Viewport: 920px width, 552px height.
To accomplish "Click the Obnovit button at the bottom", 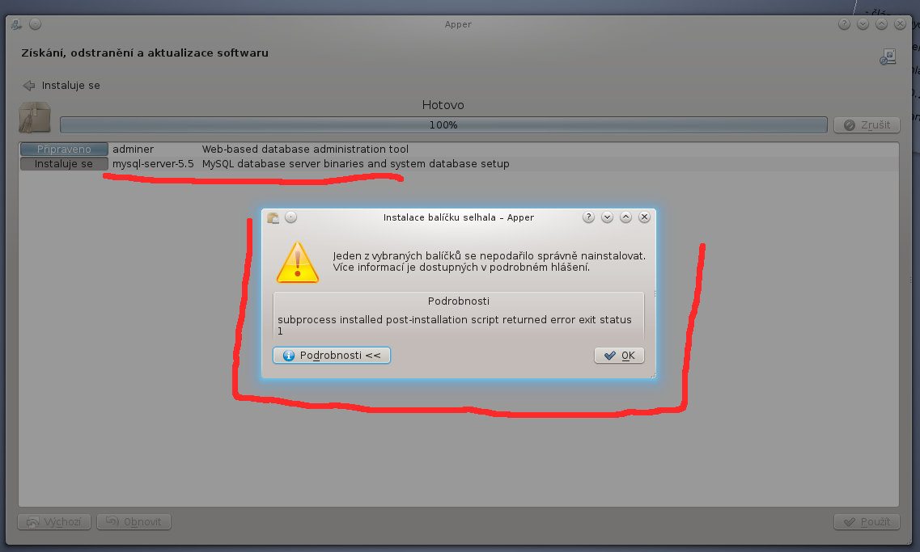I will click(x=134, y=521).
